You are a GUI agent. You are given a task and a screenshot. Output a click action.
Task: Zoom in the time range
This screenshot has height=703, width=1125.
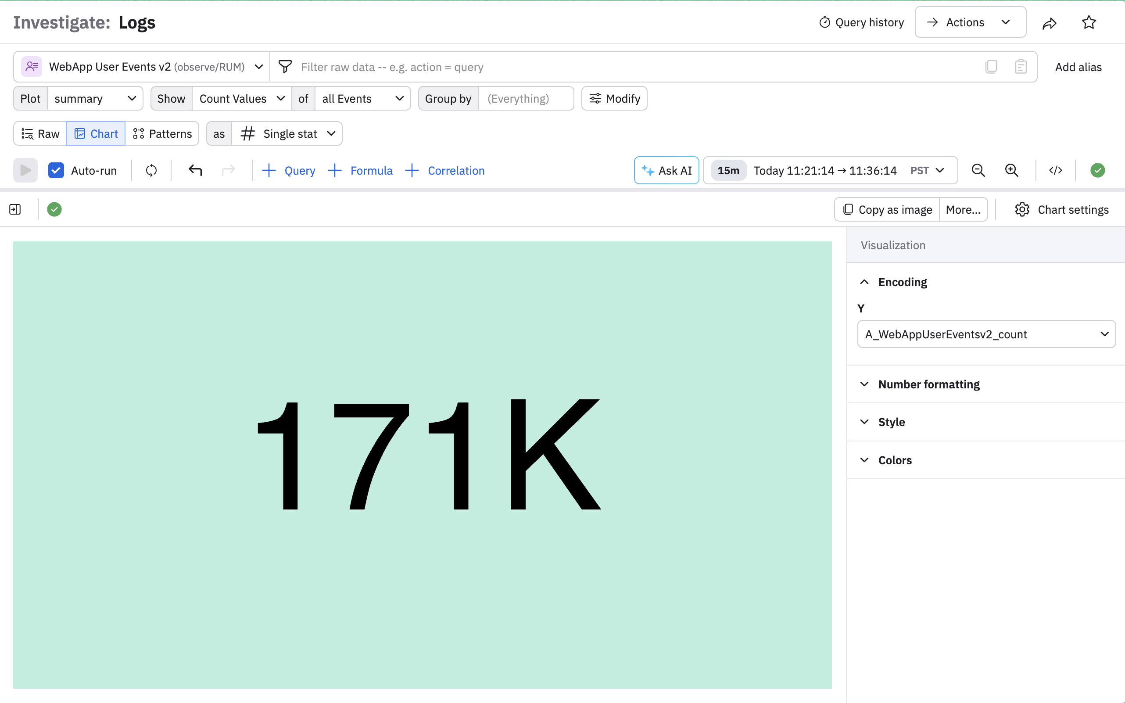coord(1011,171)
